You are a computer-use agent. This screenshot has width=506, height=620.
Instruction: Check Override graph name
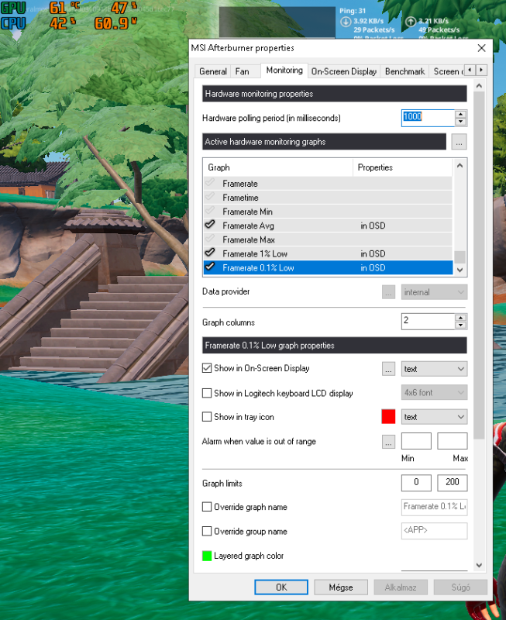point(207,507)
